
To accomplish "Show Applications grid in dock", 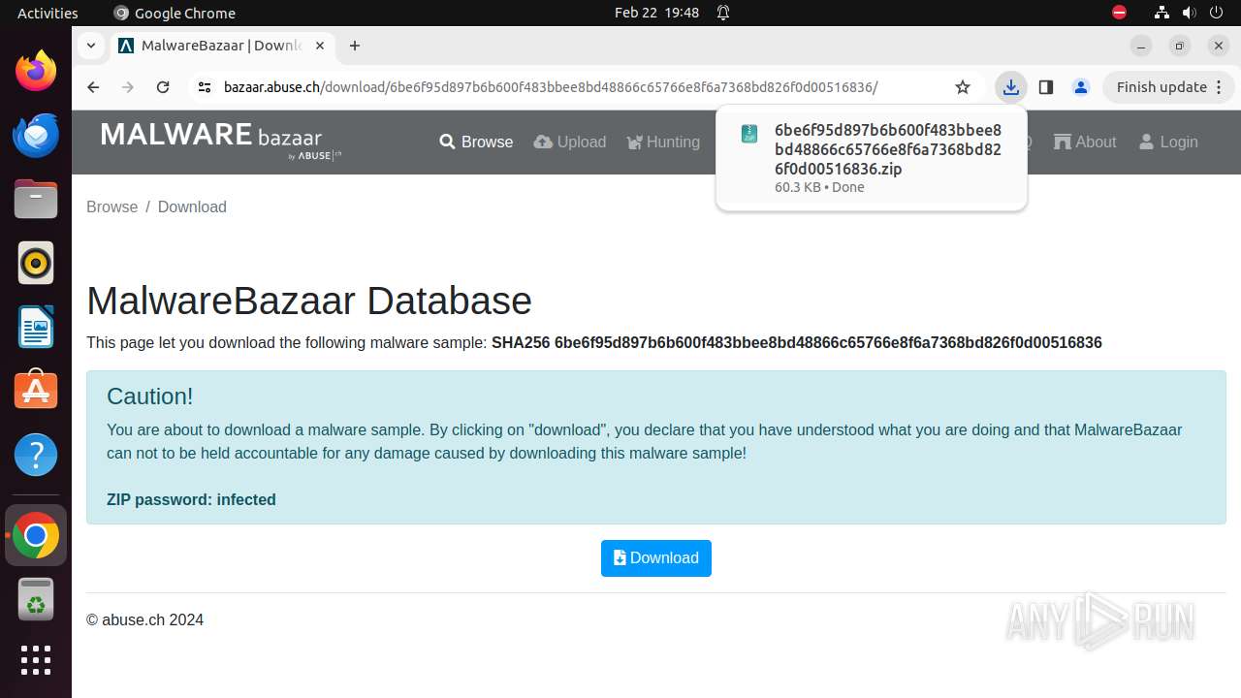I will tap(36, 660).
